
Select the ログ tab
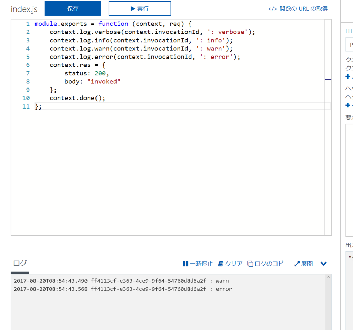pos(20,263)
